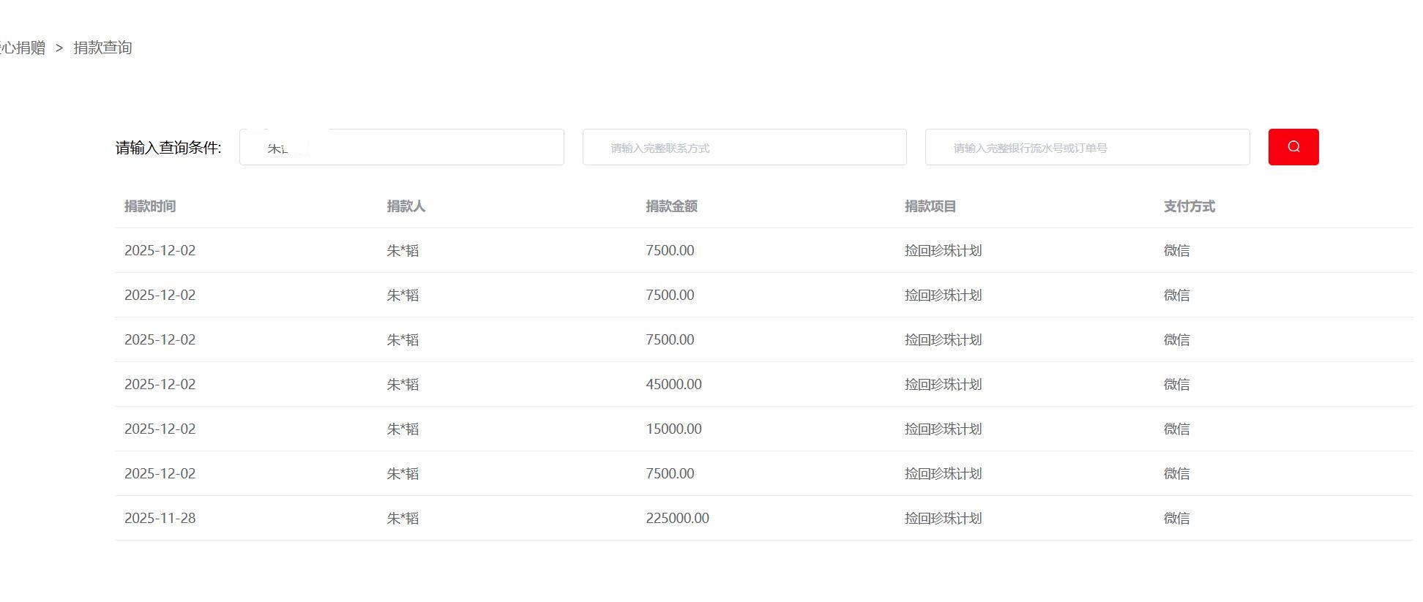Select the 45000.00 donation amount cell
The width and height of the screenshot is (1423, 602).
point(673,384)
